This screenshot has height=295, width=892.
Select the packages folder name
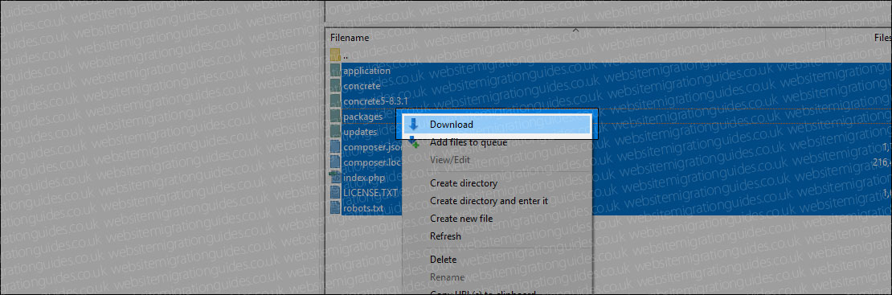click(363, 117)
